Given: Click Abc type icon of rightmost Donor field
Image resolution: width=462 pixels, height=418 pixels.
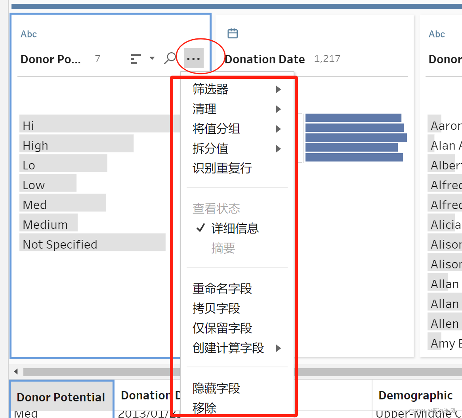Looking at the screenshot, I should tap(437, 34).
